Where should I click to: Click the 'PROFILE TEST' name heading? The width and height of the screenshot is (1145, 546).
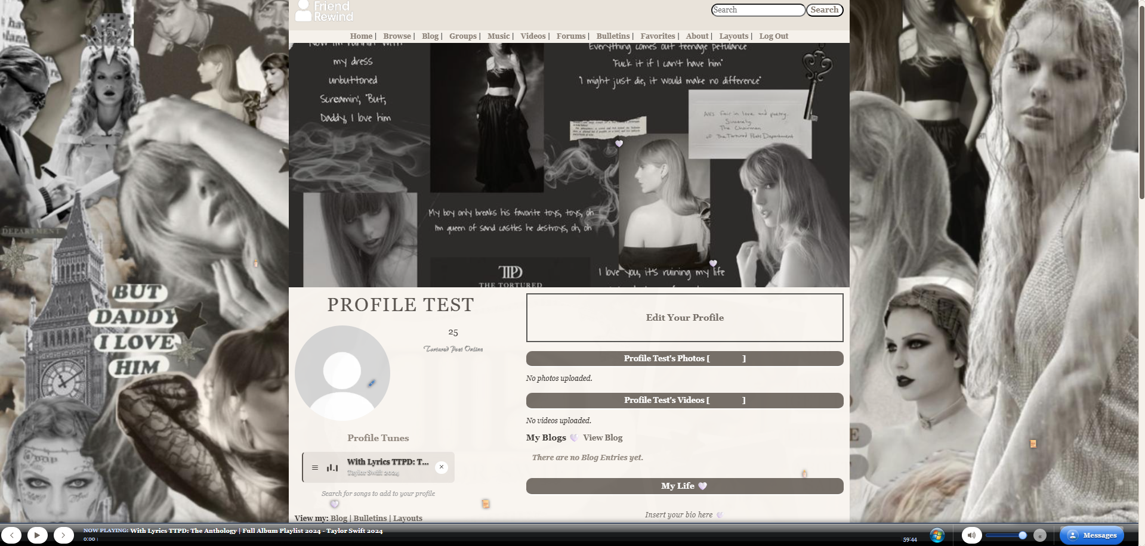400,305
